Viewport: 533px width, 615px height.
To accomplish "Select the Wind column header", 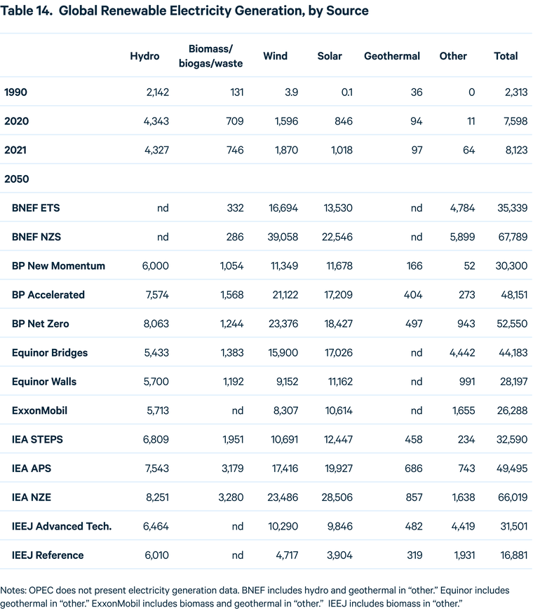I will point(276,56).
